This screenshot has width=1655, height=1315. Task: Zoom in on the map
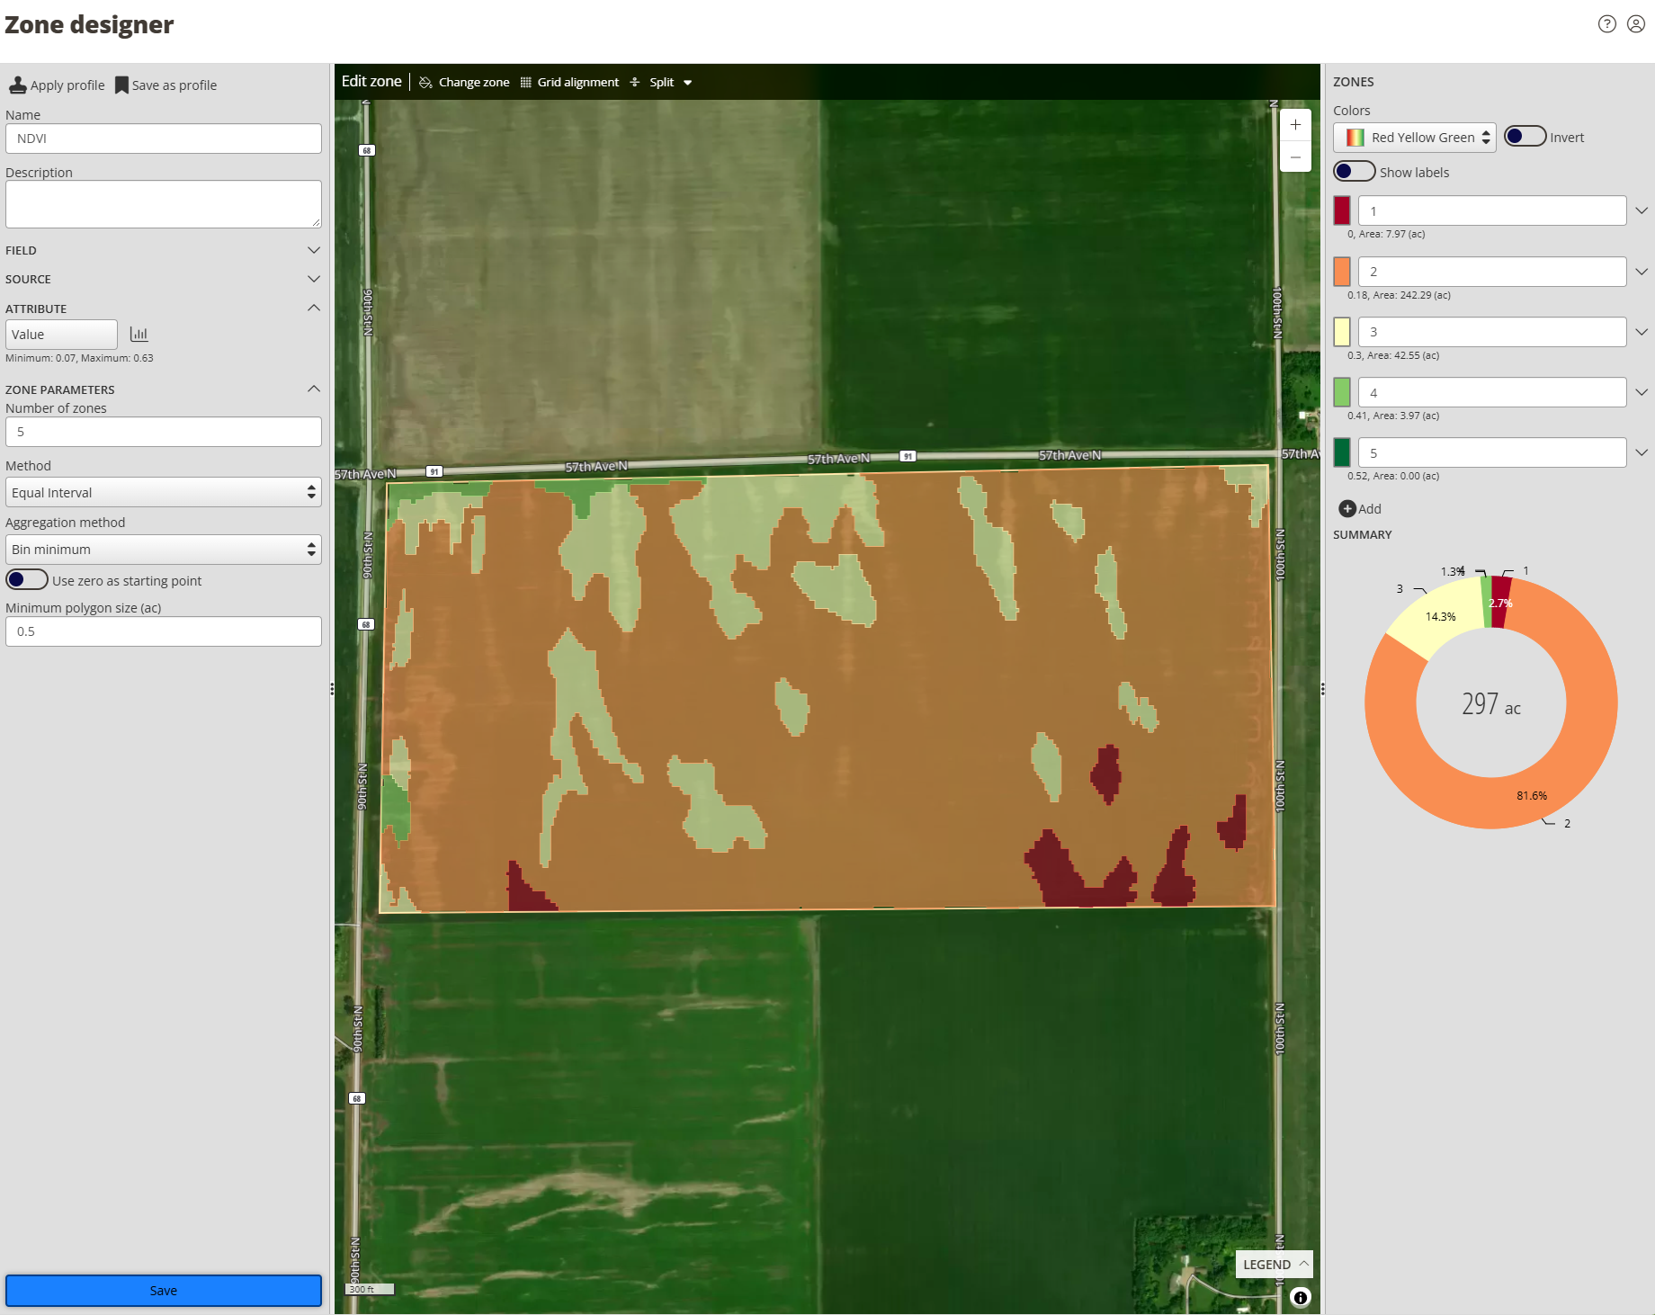(1295, 125)
